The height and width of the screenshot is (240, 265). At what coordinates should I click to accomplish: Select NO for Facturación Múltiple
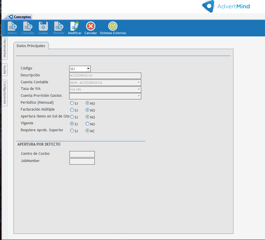point(88,110)
